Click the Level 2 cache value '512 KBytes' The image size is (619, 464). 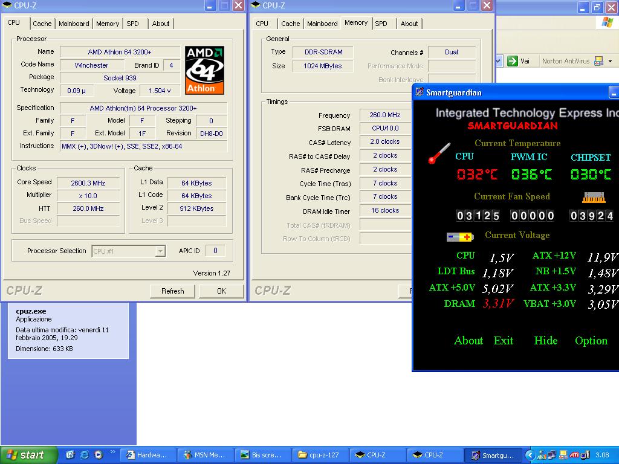tap(196, 208)
